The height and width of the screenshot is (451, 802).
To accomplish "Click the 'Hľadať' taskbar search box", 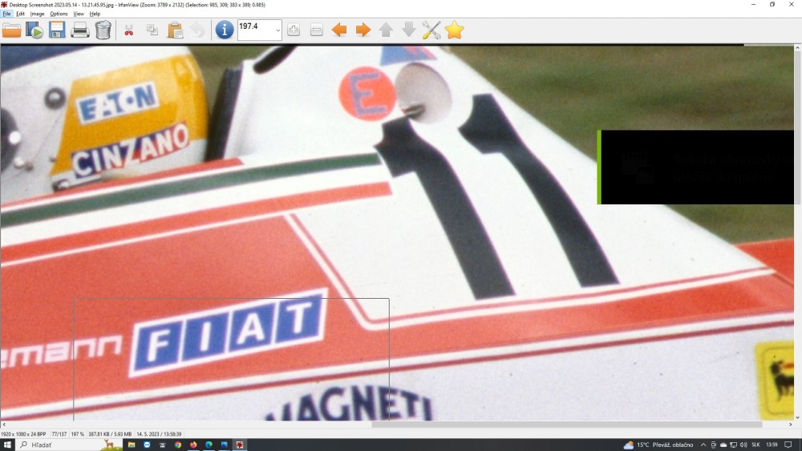I will (x=69, y=445).
